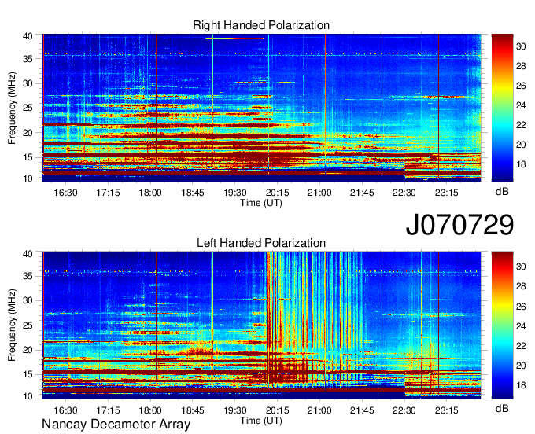
Task: Click the 'dB' label under the top colorbar
Action: pos(502,192)
